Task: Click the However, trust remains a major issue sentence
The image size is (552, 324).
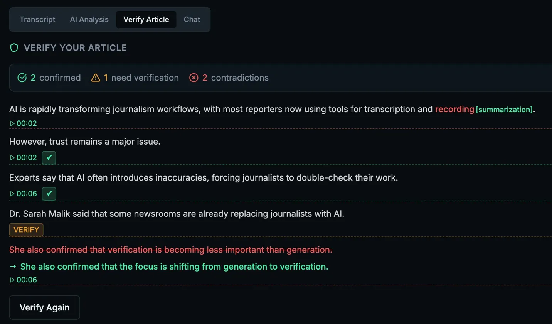Action: click(x=85, y=142)
